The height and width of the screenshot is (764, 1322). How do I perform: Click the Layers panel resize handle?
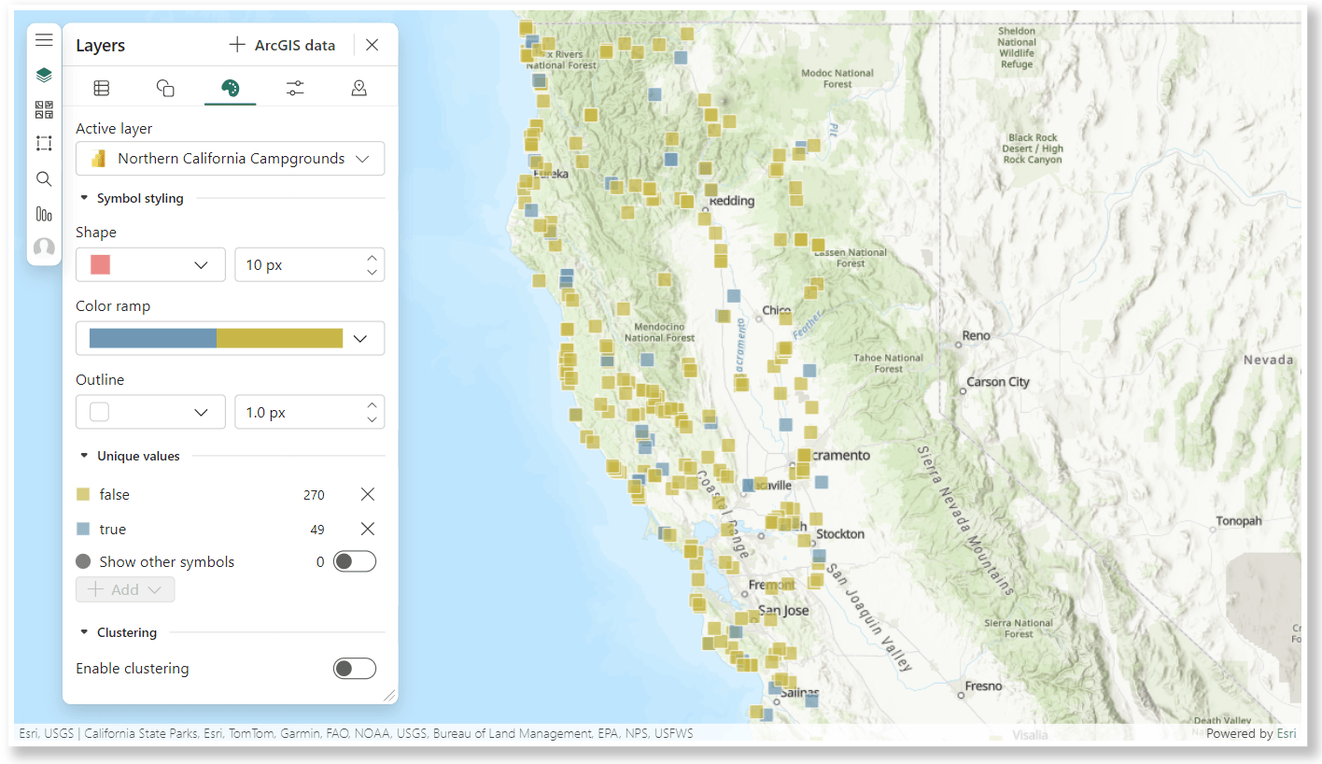(x=389, y=695)
